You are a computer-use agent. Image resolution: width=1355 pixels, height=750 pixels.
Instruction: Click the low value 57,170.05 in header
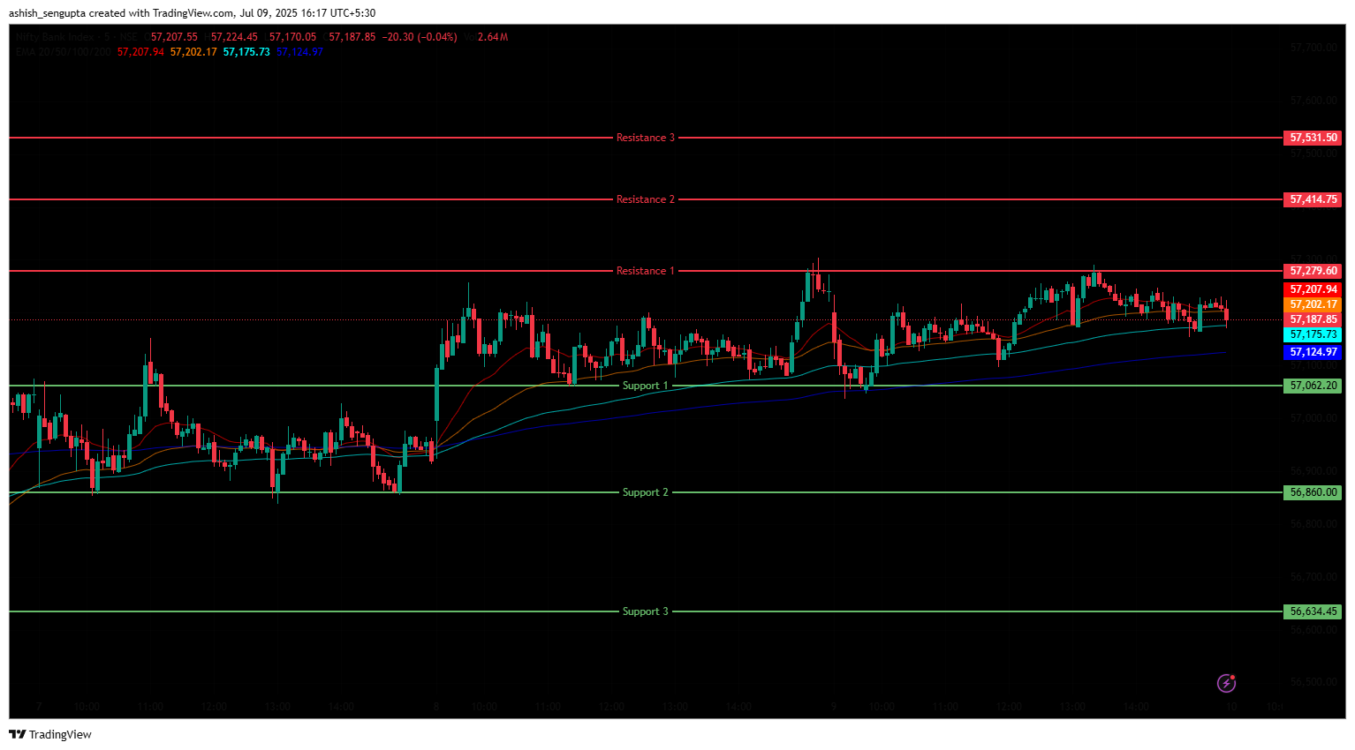coord(292,37)
